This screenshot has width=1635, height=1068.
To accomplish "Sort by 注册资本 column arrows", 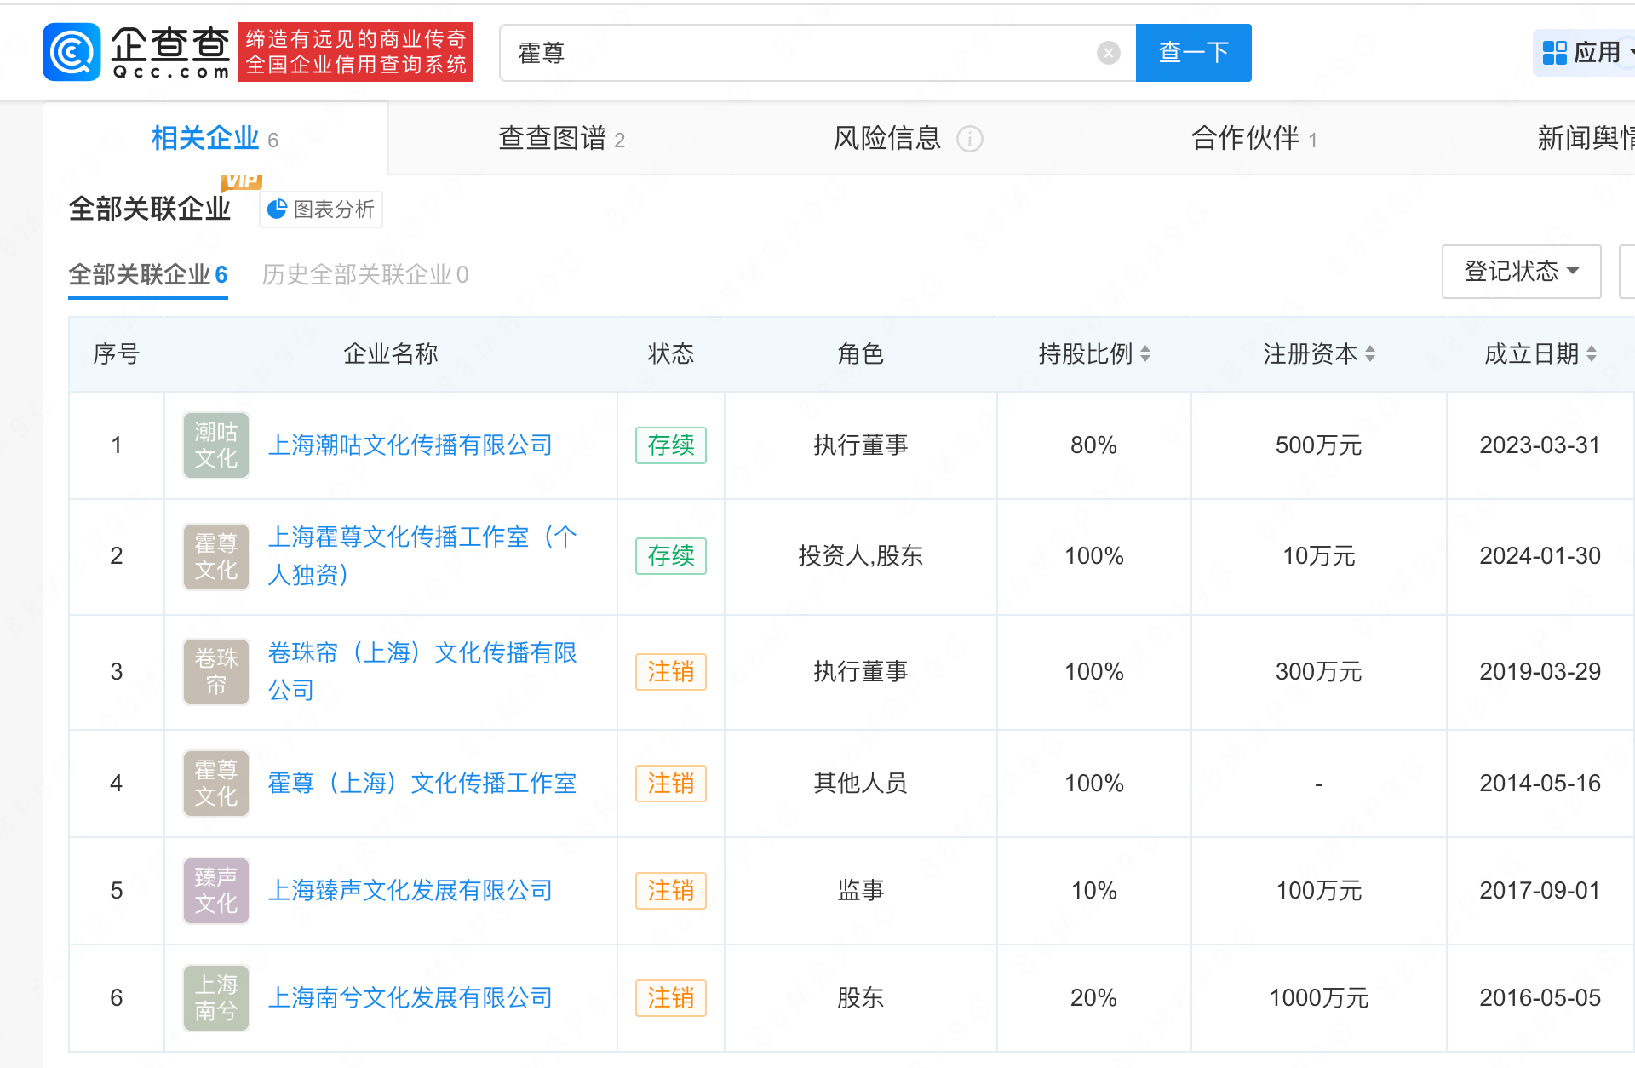I will 1370,354.
